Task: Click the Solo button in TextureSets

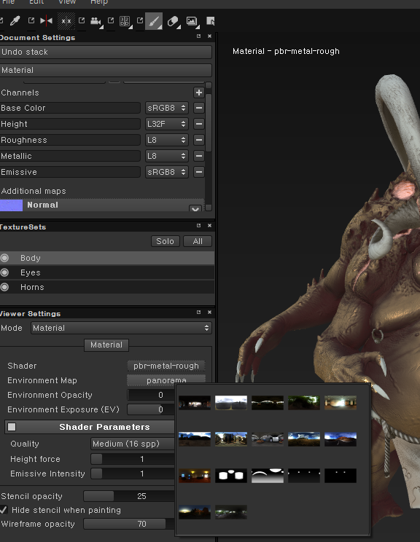Action: [x=166, y=241]
